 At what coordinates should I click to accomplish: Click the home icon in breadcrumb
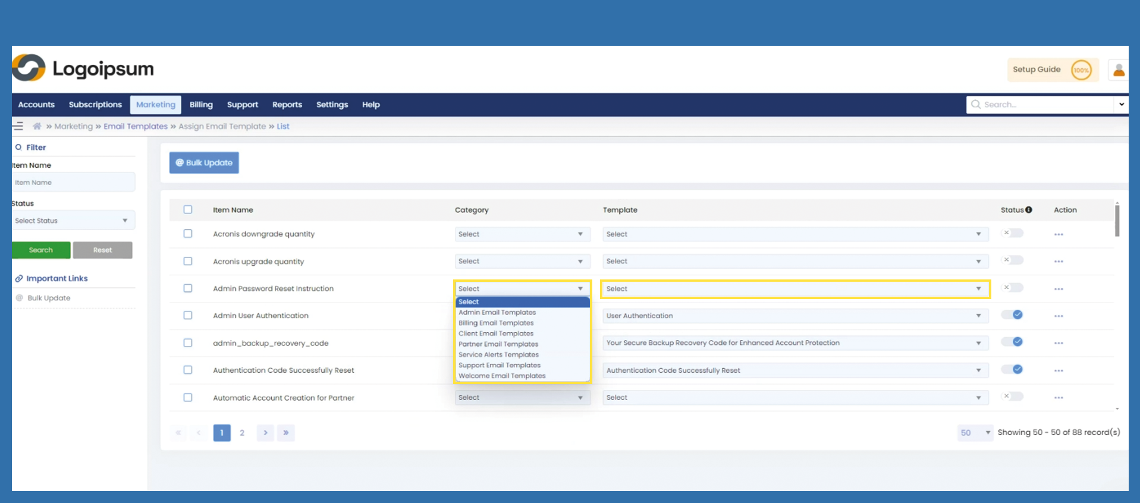tap(37, 126)
